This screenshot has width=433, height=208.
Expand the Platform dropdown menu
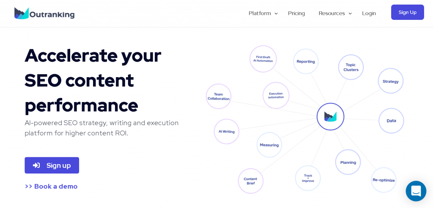pos(263,14)
